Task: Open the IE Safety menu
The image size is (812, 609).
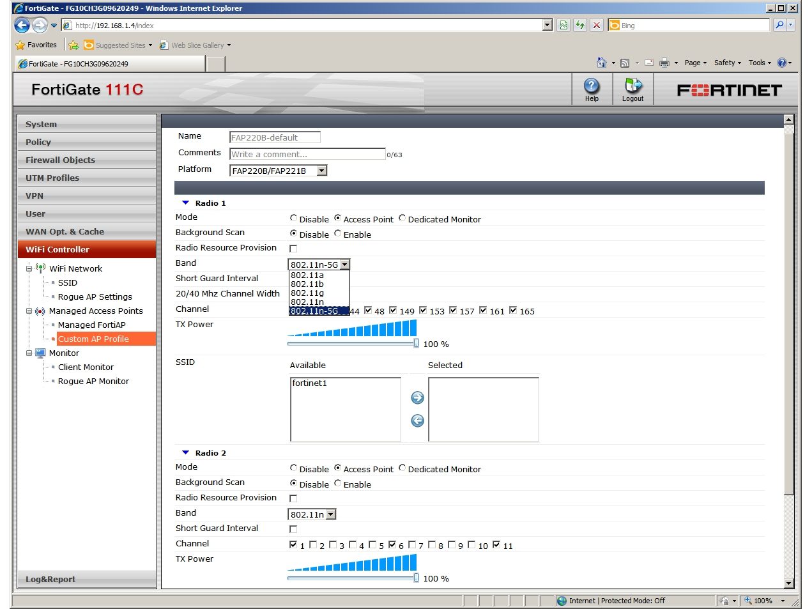Action: (x=727, y=63)
